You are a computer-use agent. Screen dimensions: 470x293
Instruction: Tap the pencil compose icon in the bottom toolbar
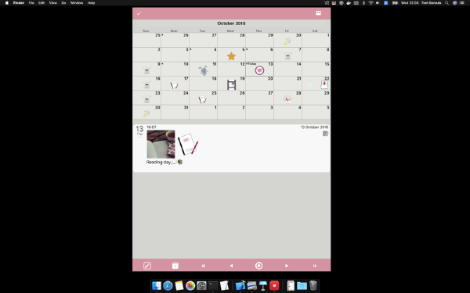[x=147, y=266]
